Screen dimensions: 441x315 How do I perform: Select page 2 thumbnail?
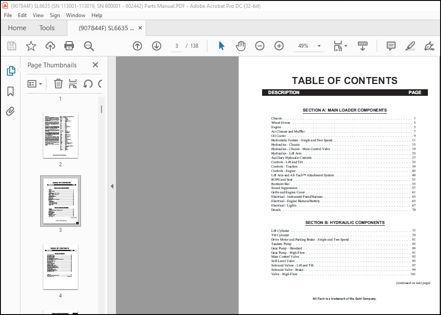[60, 135]
